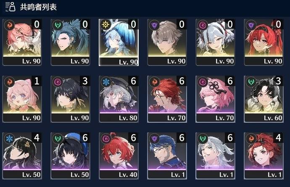Select the highlighted blue-haired Lv. 90 character
Screen dimensions: 290x187
[x=119, y=42]
